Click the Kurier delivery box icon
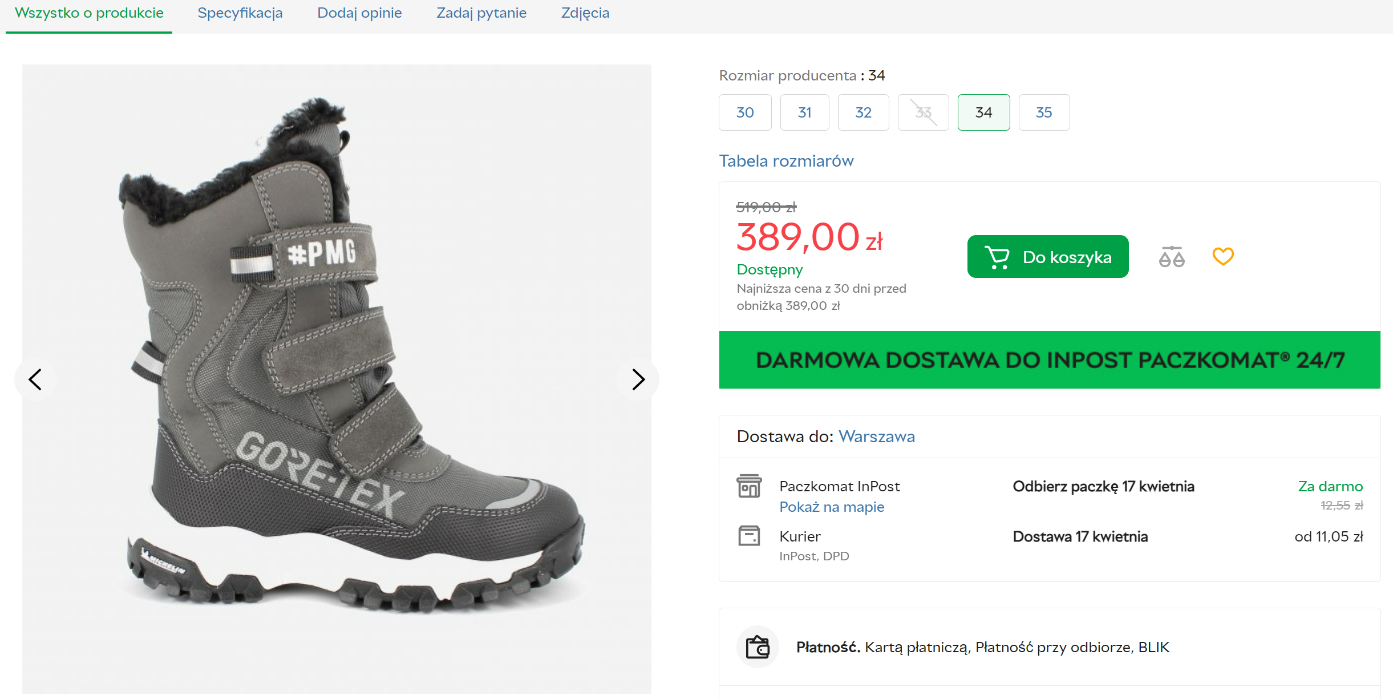The width and height of the screenshot is (1393, 699). 749,536
